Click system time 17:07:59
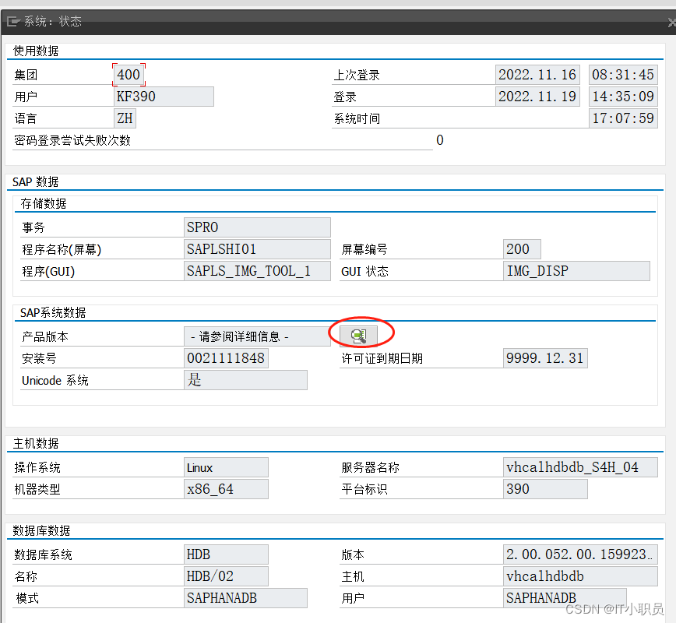The image size is (676, 623). coord(623,118)
